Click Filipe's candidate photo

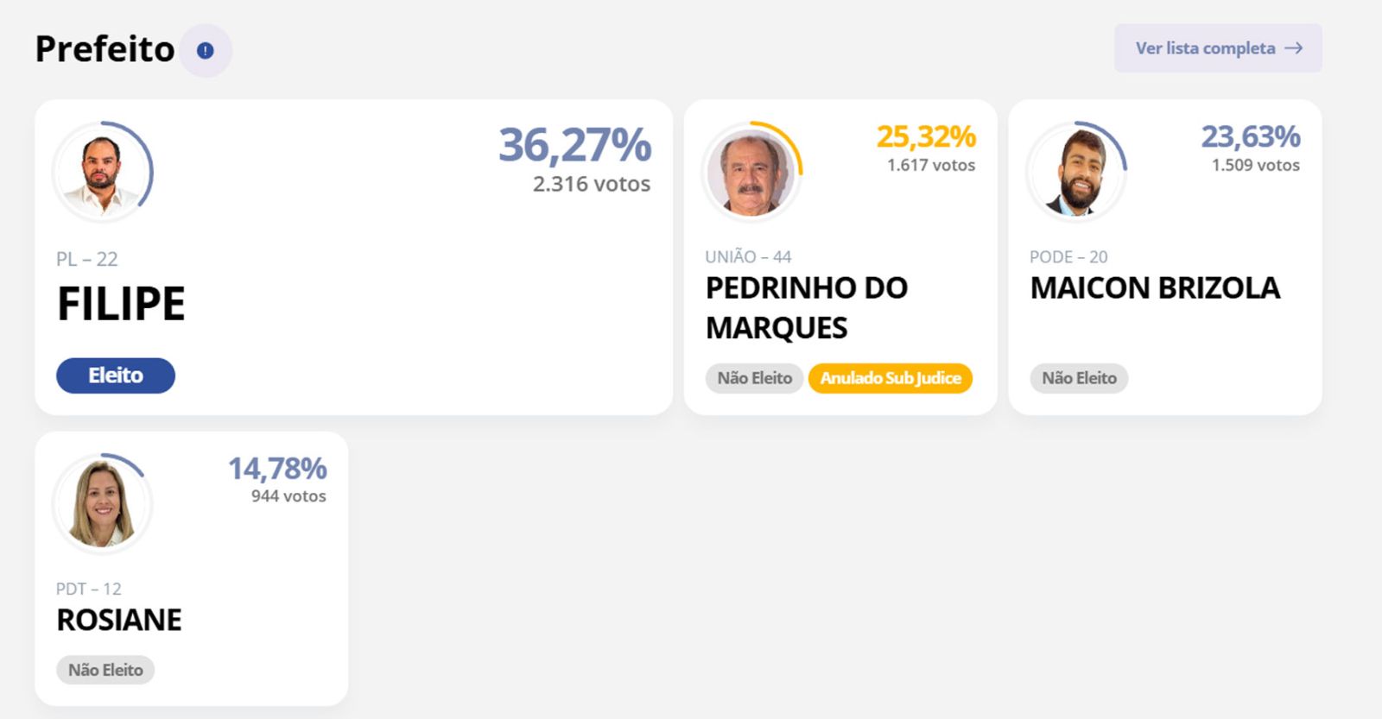(x=102, y=173)
